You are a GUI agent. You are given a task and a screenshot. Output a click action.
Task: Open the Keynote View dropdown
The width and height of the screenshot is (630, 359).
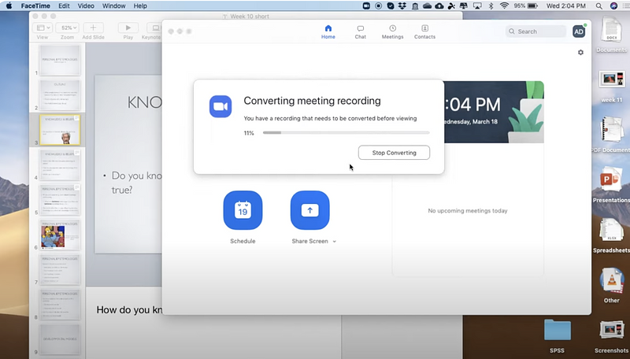click(x=43, y=28)
